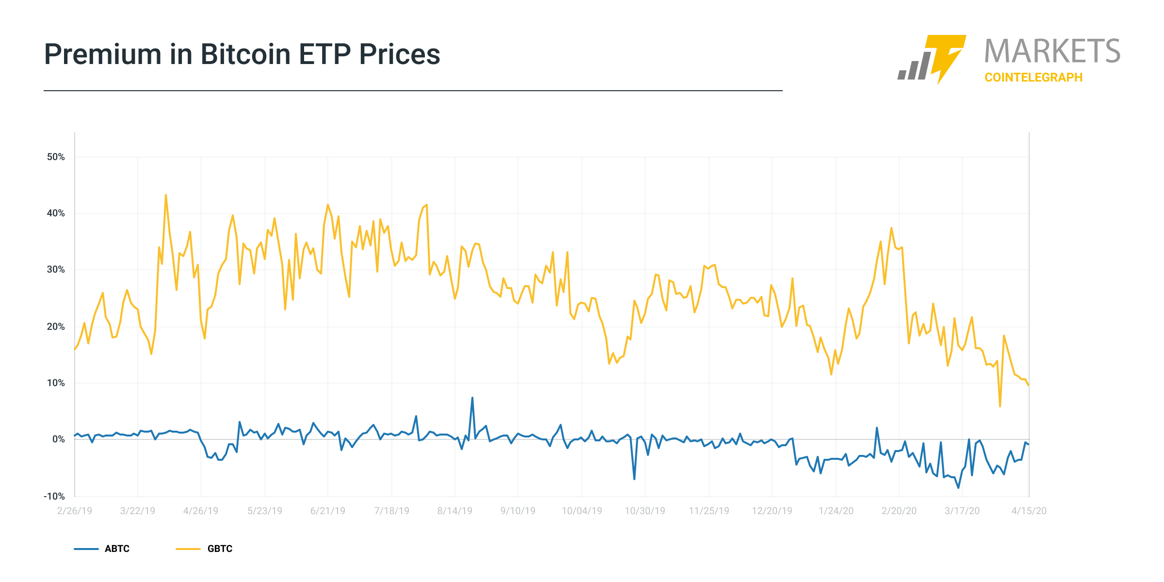Click the gray bar chart logo icon

point(914,67)
